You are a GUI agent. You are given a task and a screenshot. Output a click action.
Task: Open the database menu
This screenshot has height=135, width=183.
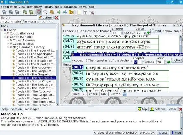coord(70,7)
